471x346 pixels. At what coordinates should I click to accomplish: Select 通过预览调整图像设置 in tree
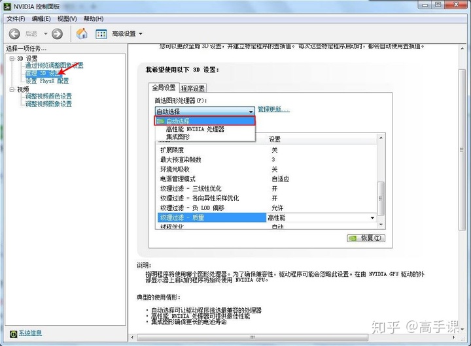[54, 65]
